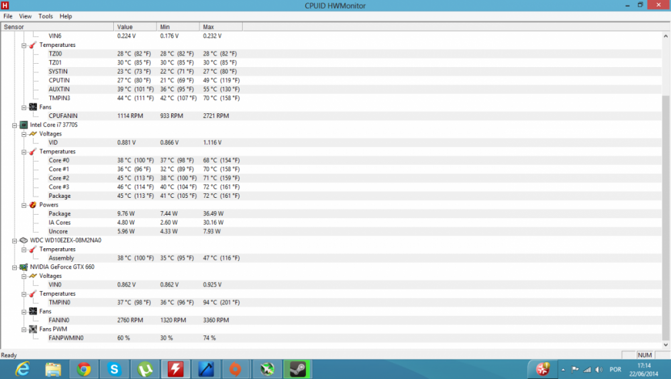This screenshot has width=671, height=379.
Task: Open Skype from the taskbar
Action: pos(114,368)
